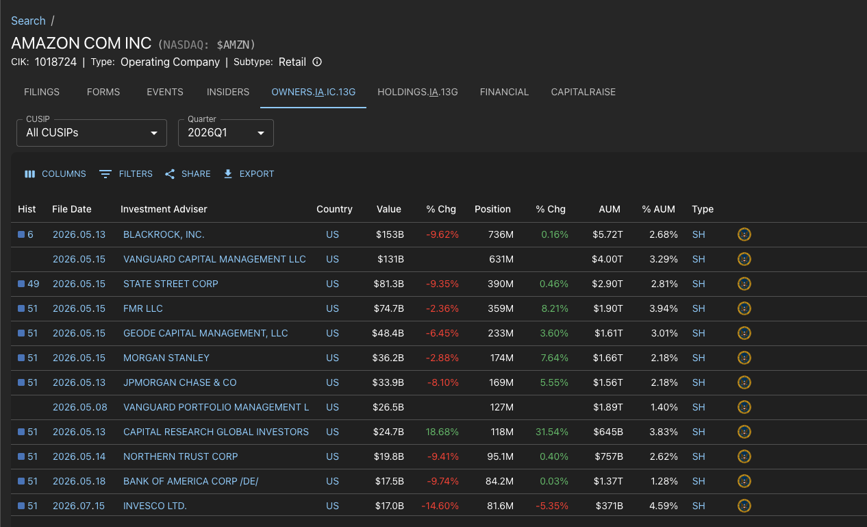Select the OWNERS.IA.IC.13G tab

point(314,92)
